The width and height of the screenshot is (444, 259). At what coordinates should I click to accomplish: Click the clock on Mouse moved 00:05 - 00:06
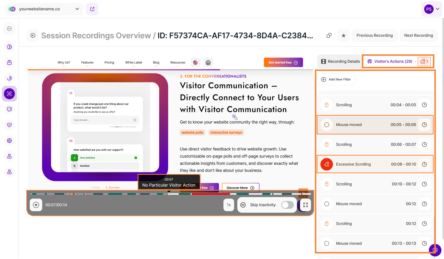tap(424, 125)
